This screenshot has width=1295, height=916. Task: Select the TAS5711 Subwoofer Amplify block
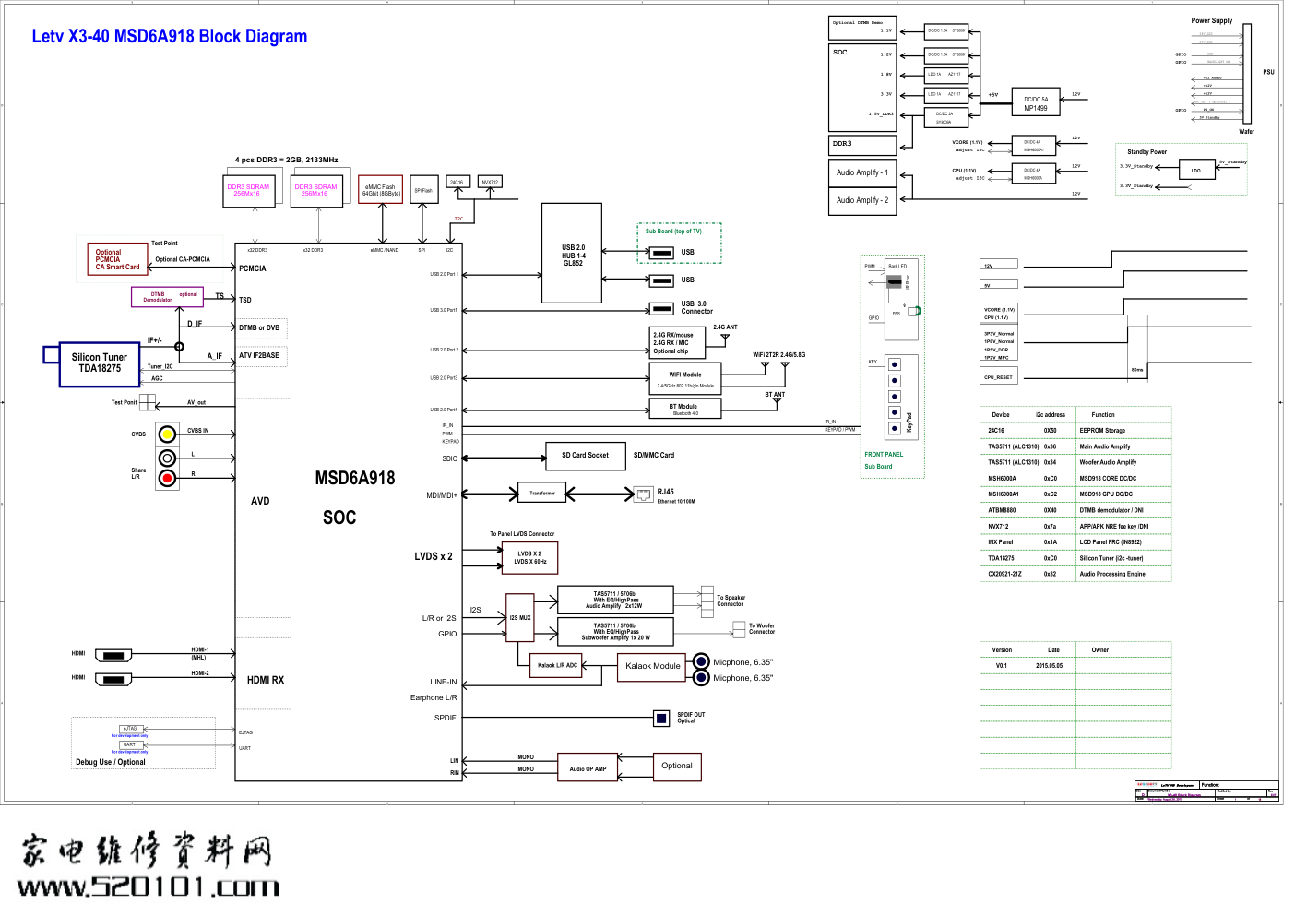tap(615, 632)
